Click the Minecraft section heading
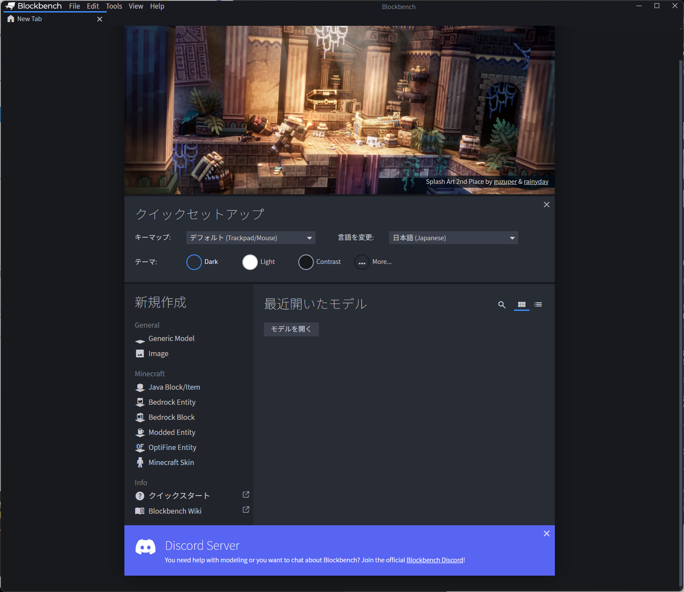 [x=150, y=374]
